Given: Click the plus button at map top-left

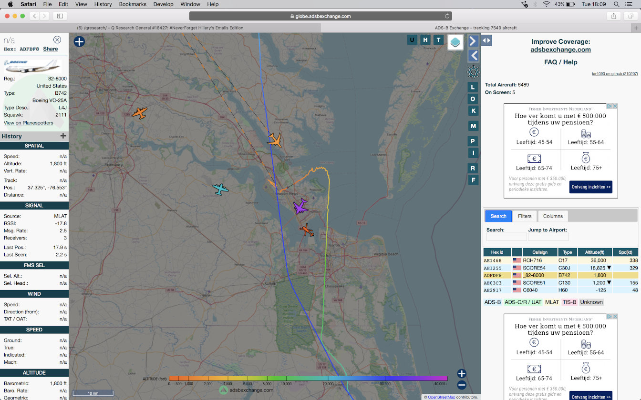Looking at the screenshot, I should [x=79, y=41].
